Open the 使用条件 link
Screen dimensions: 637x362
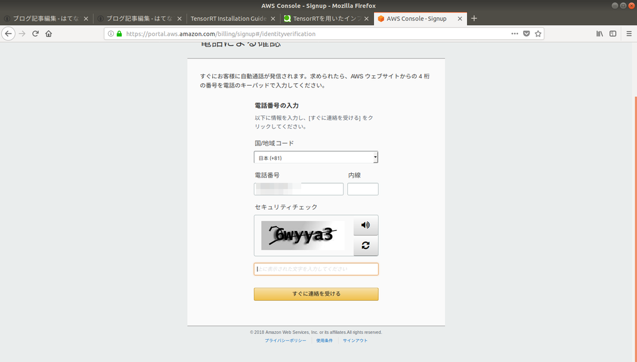(x=324, y=340)
